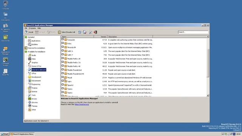Click the list scroll-down arrow

[208, 96]
